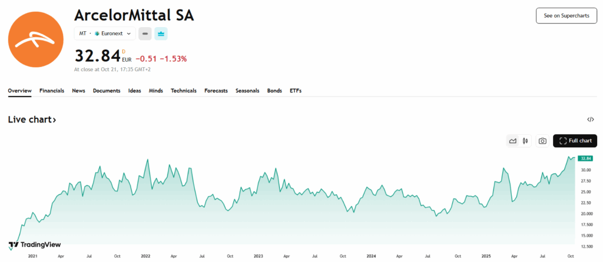Image resolution: width=603 pixels, height=262 pixels.
Task: Switch chart to candlestick style
Action: 525,141
